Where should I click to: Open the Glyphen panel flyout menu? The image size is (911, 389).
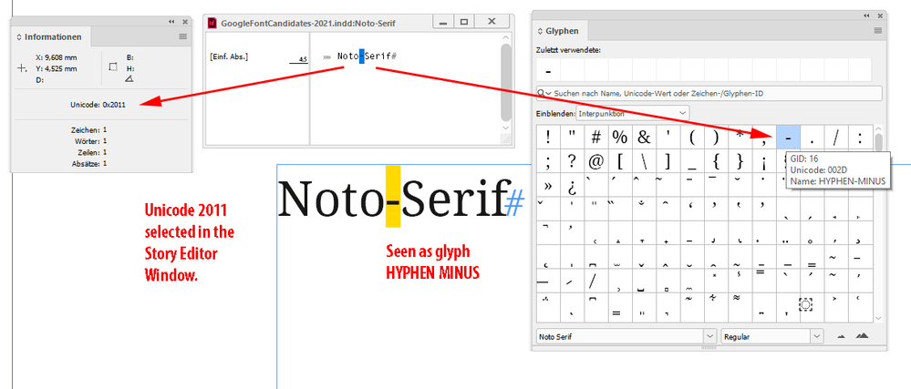pyautogui.click(x=878, y=31)
